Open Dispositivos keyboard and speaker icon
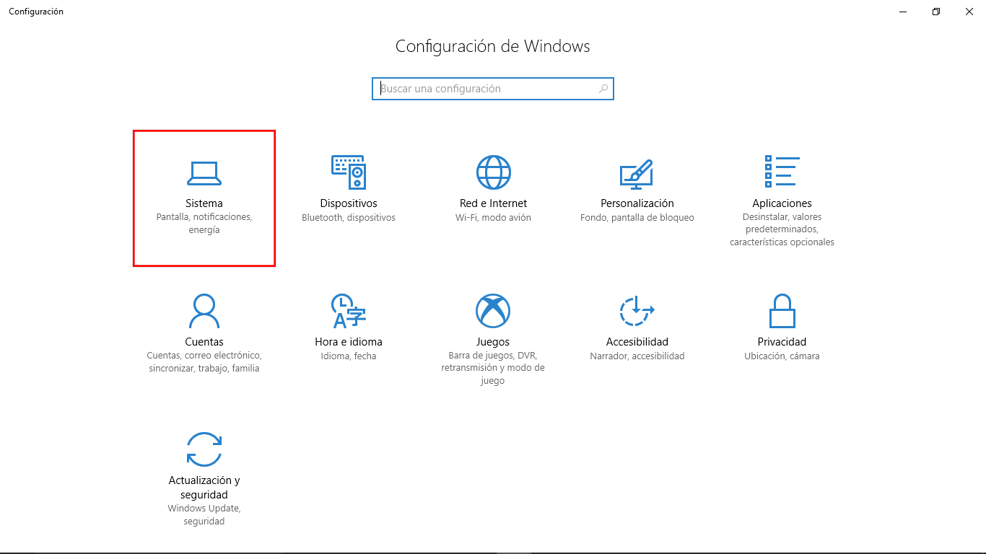The image size is (986, 554). [349, 172]
